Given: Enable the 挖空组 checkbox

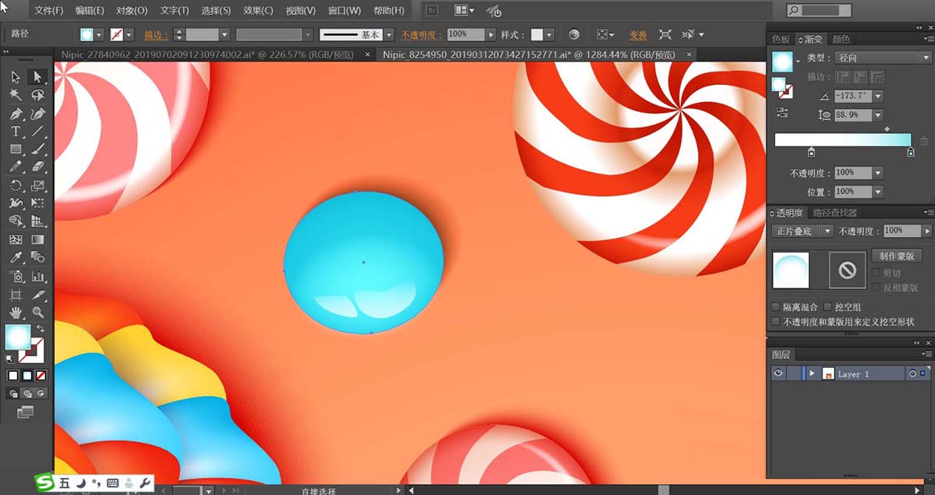Looking at the screenshot, I should pyautogui.click(x=828, y=307).
